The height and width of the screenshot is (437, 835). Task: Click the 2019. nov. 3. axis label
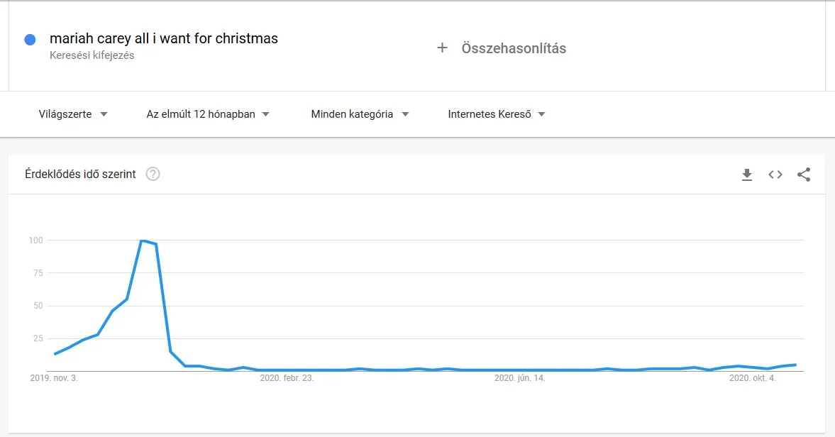pyautogui.click(x=54, y=378)
